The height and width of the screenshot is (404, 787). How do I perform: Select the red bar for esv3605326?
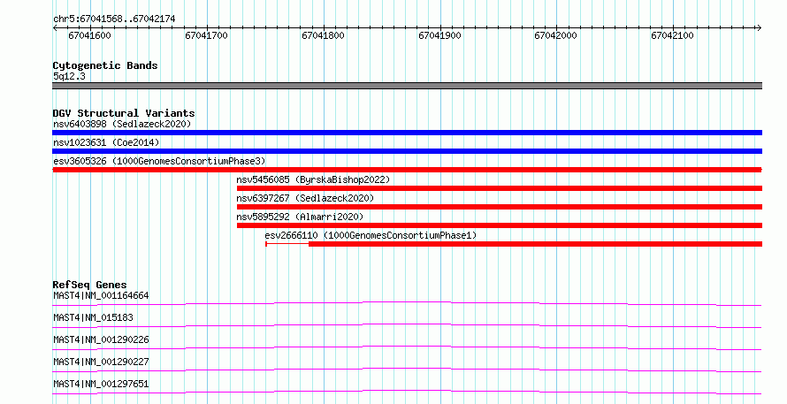pos(407,170)
